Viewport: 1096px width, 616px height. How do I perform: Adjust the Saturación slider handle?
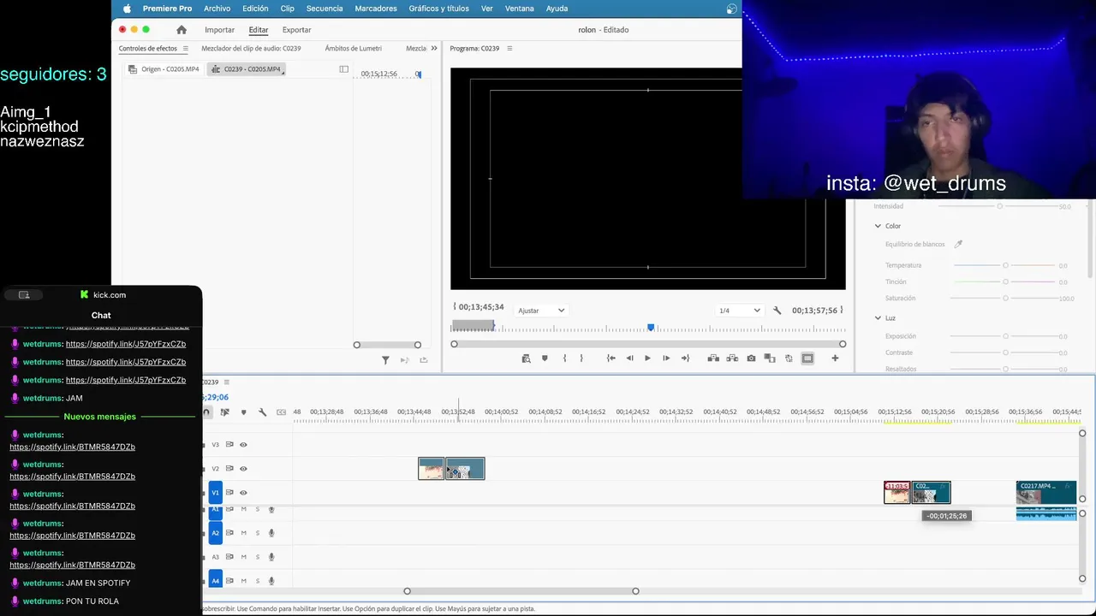click(1005, 299)
